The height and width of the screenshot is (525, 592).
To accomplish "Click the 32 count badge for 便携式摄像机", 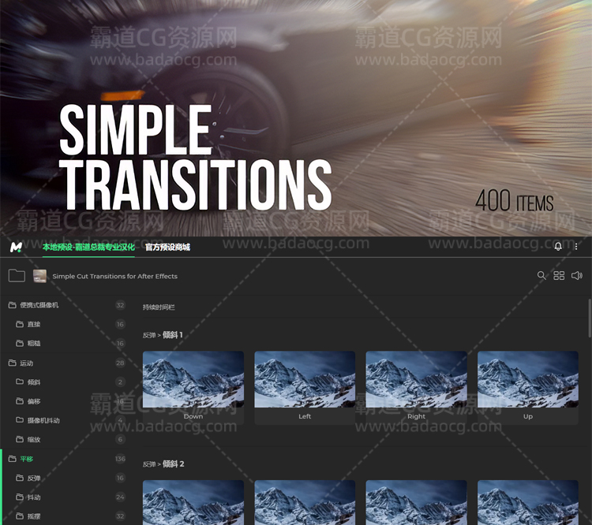I will coord(120,305).
